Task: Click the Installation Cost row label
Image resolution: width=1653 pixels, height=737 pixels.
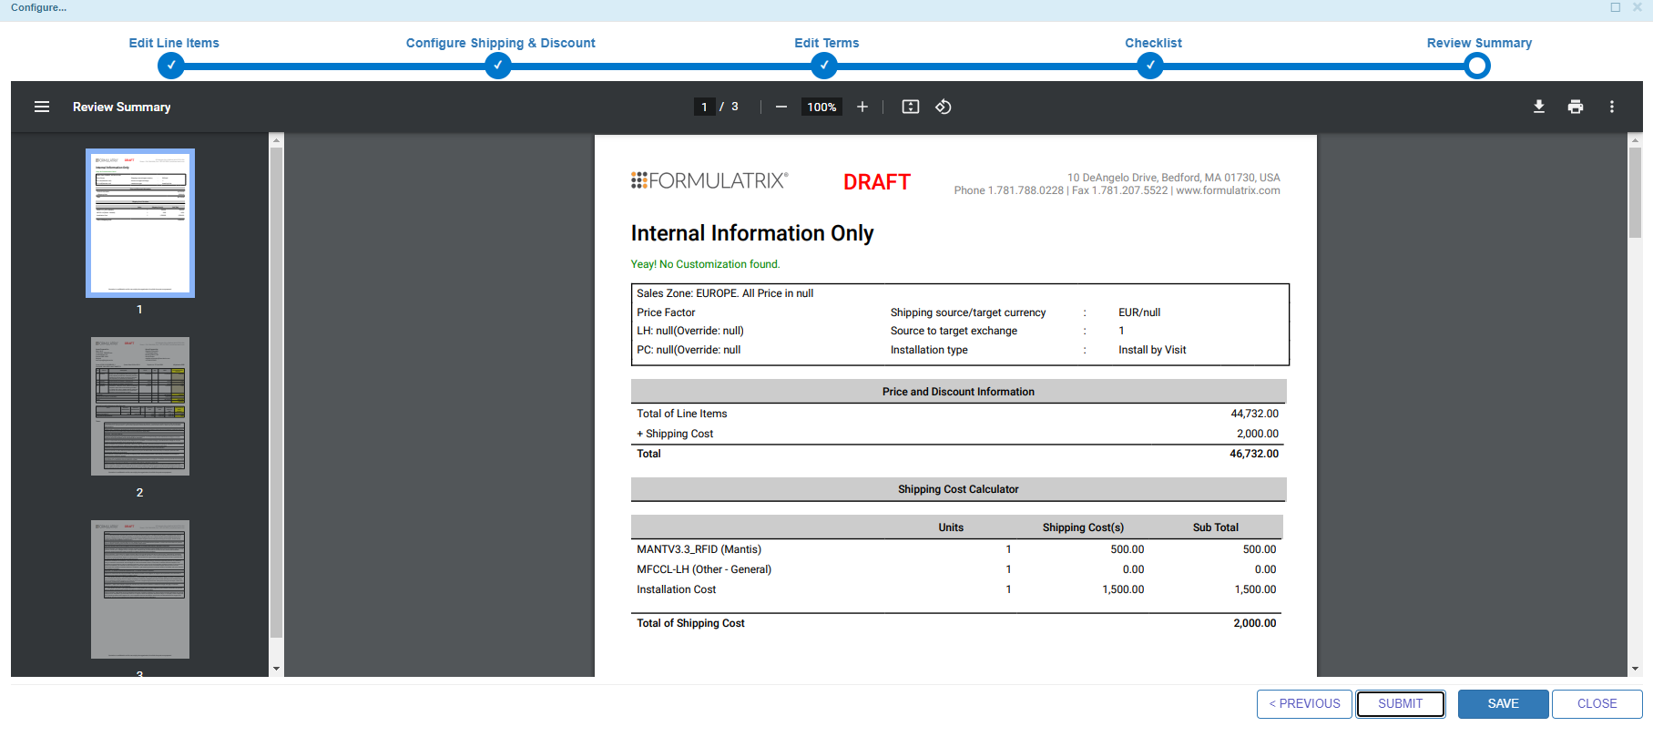Action: pyautogui.click(x=676, y=589)
